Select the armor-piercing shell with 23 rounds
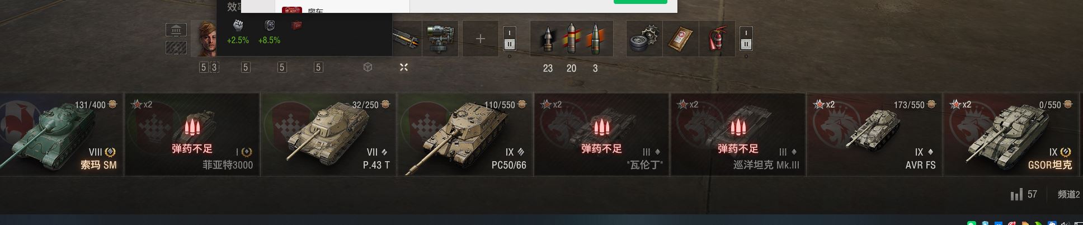This screenshot has width=1083, height=225. coord(548,39)
